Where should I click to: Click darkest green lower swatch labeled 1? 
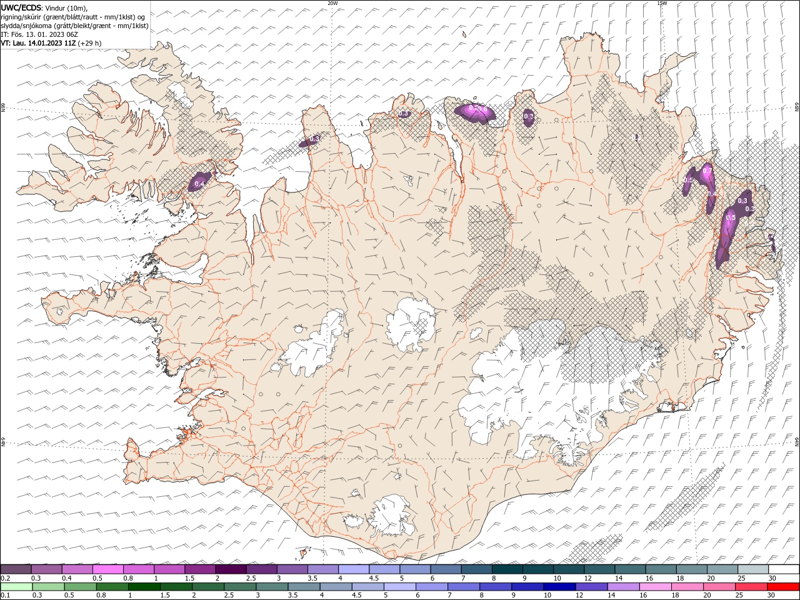coord(144,587)
